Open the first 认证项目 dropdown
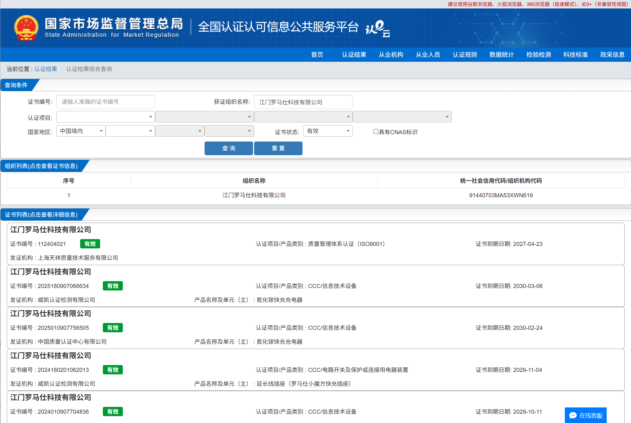 click(106, 117)
